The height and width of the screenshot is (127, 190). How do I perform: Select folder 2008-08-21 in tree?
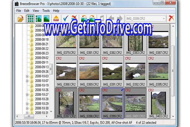[42, 44]
